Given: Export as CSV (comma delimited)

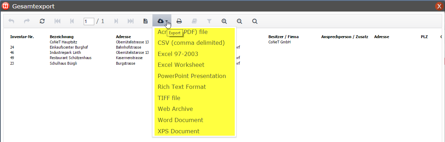Looking at the screenshot, I should click(x=195, y=43).
